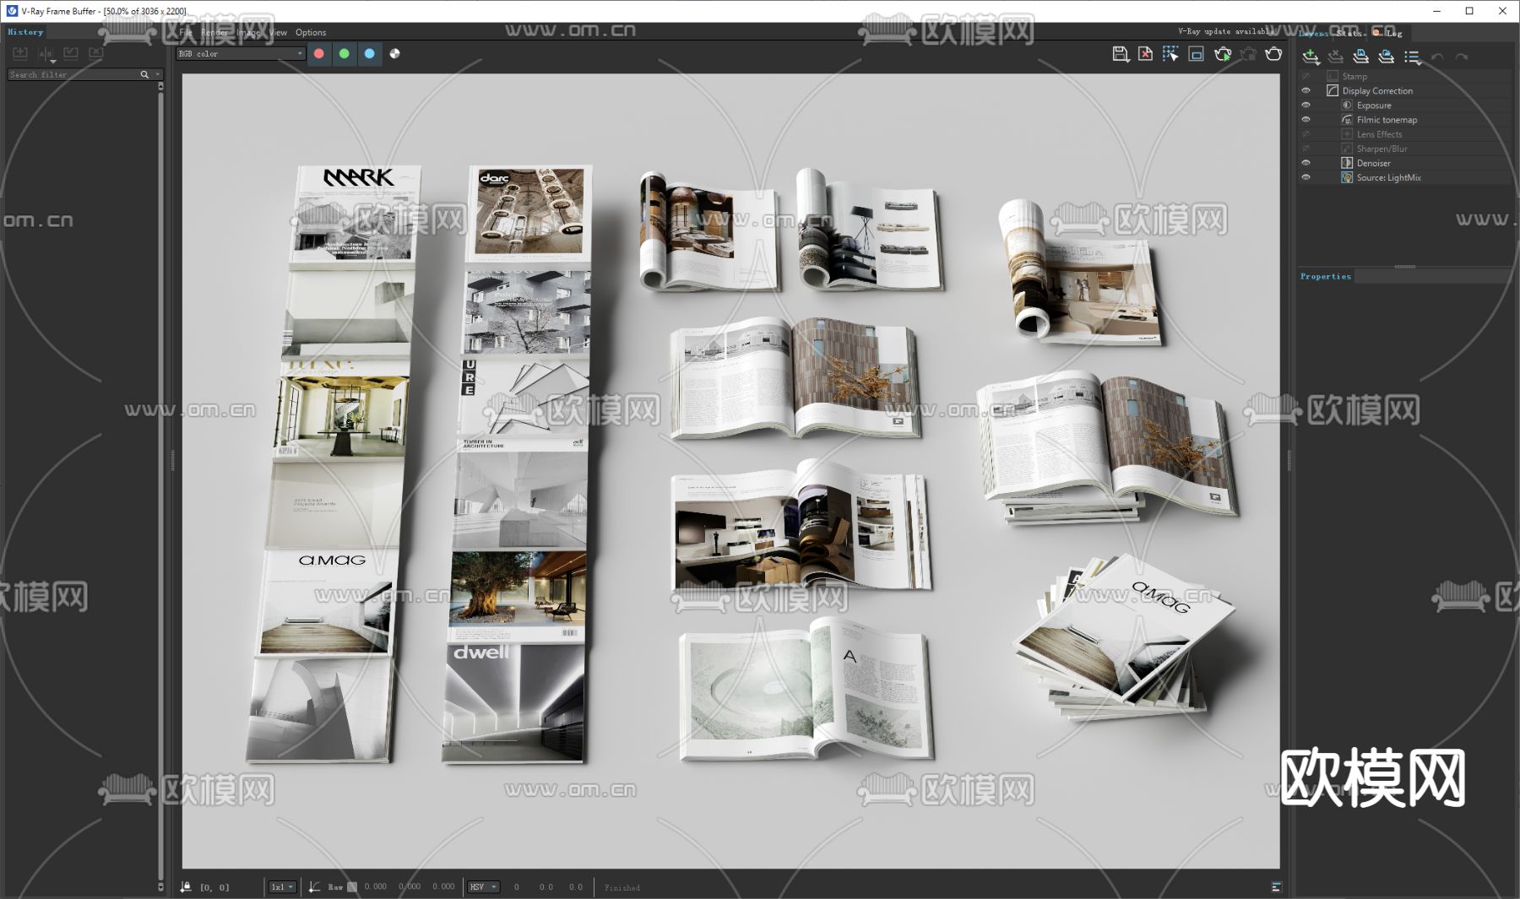The height and width of the screenshot is (899, 1520).
Task: Click the V-Ray update available link
Action: (x=1225, y=31)
